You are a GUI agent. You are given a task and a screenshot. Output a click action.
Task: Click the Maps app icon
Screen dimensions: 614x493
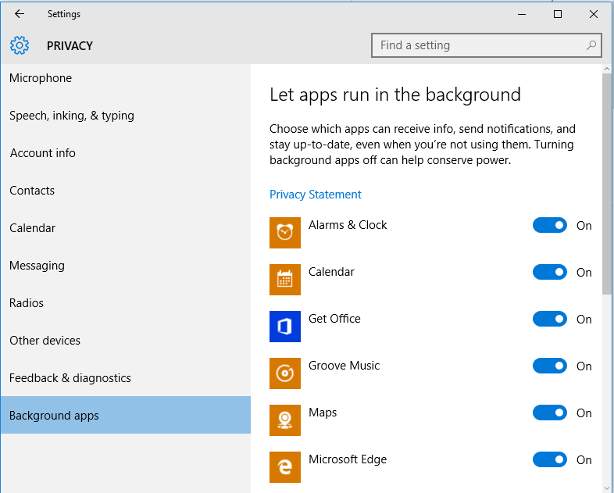(x=285, y=420)
